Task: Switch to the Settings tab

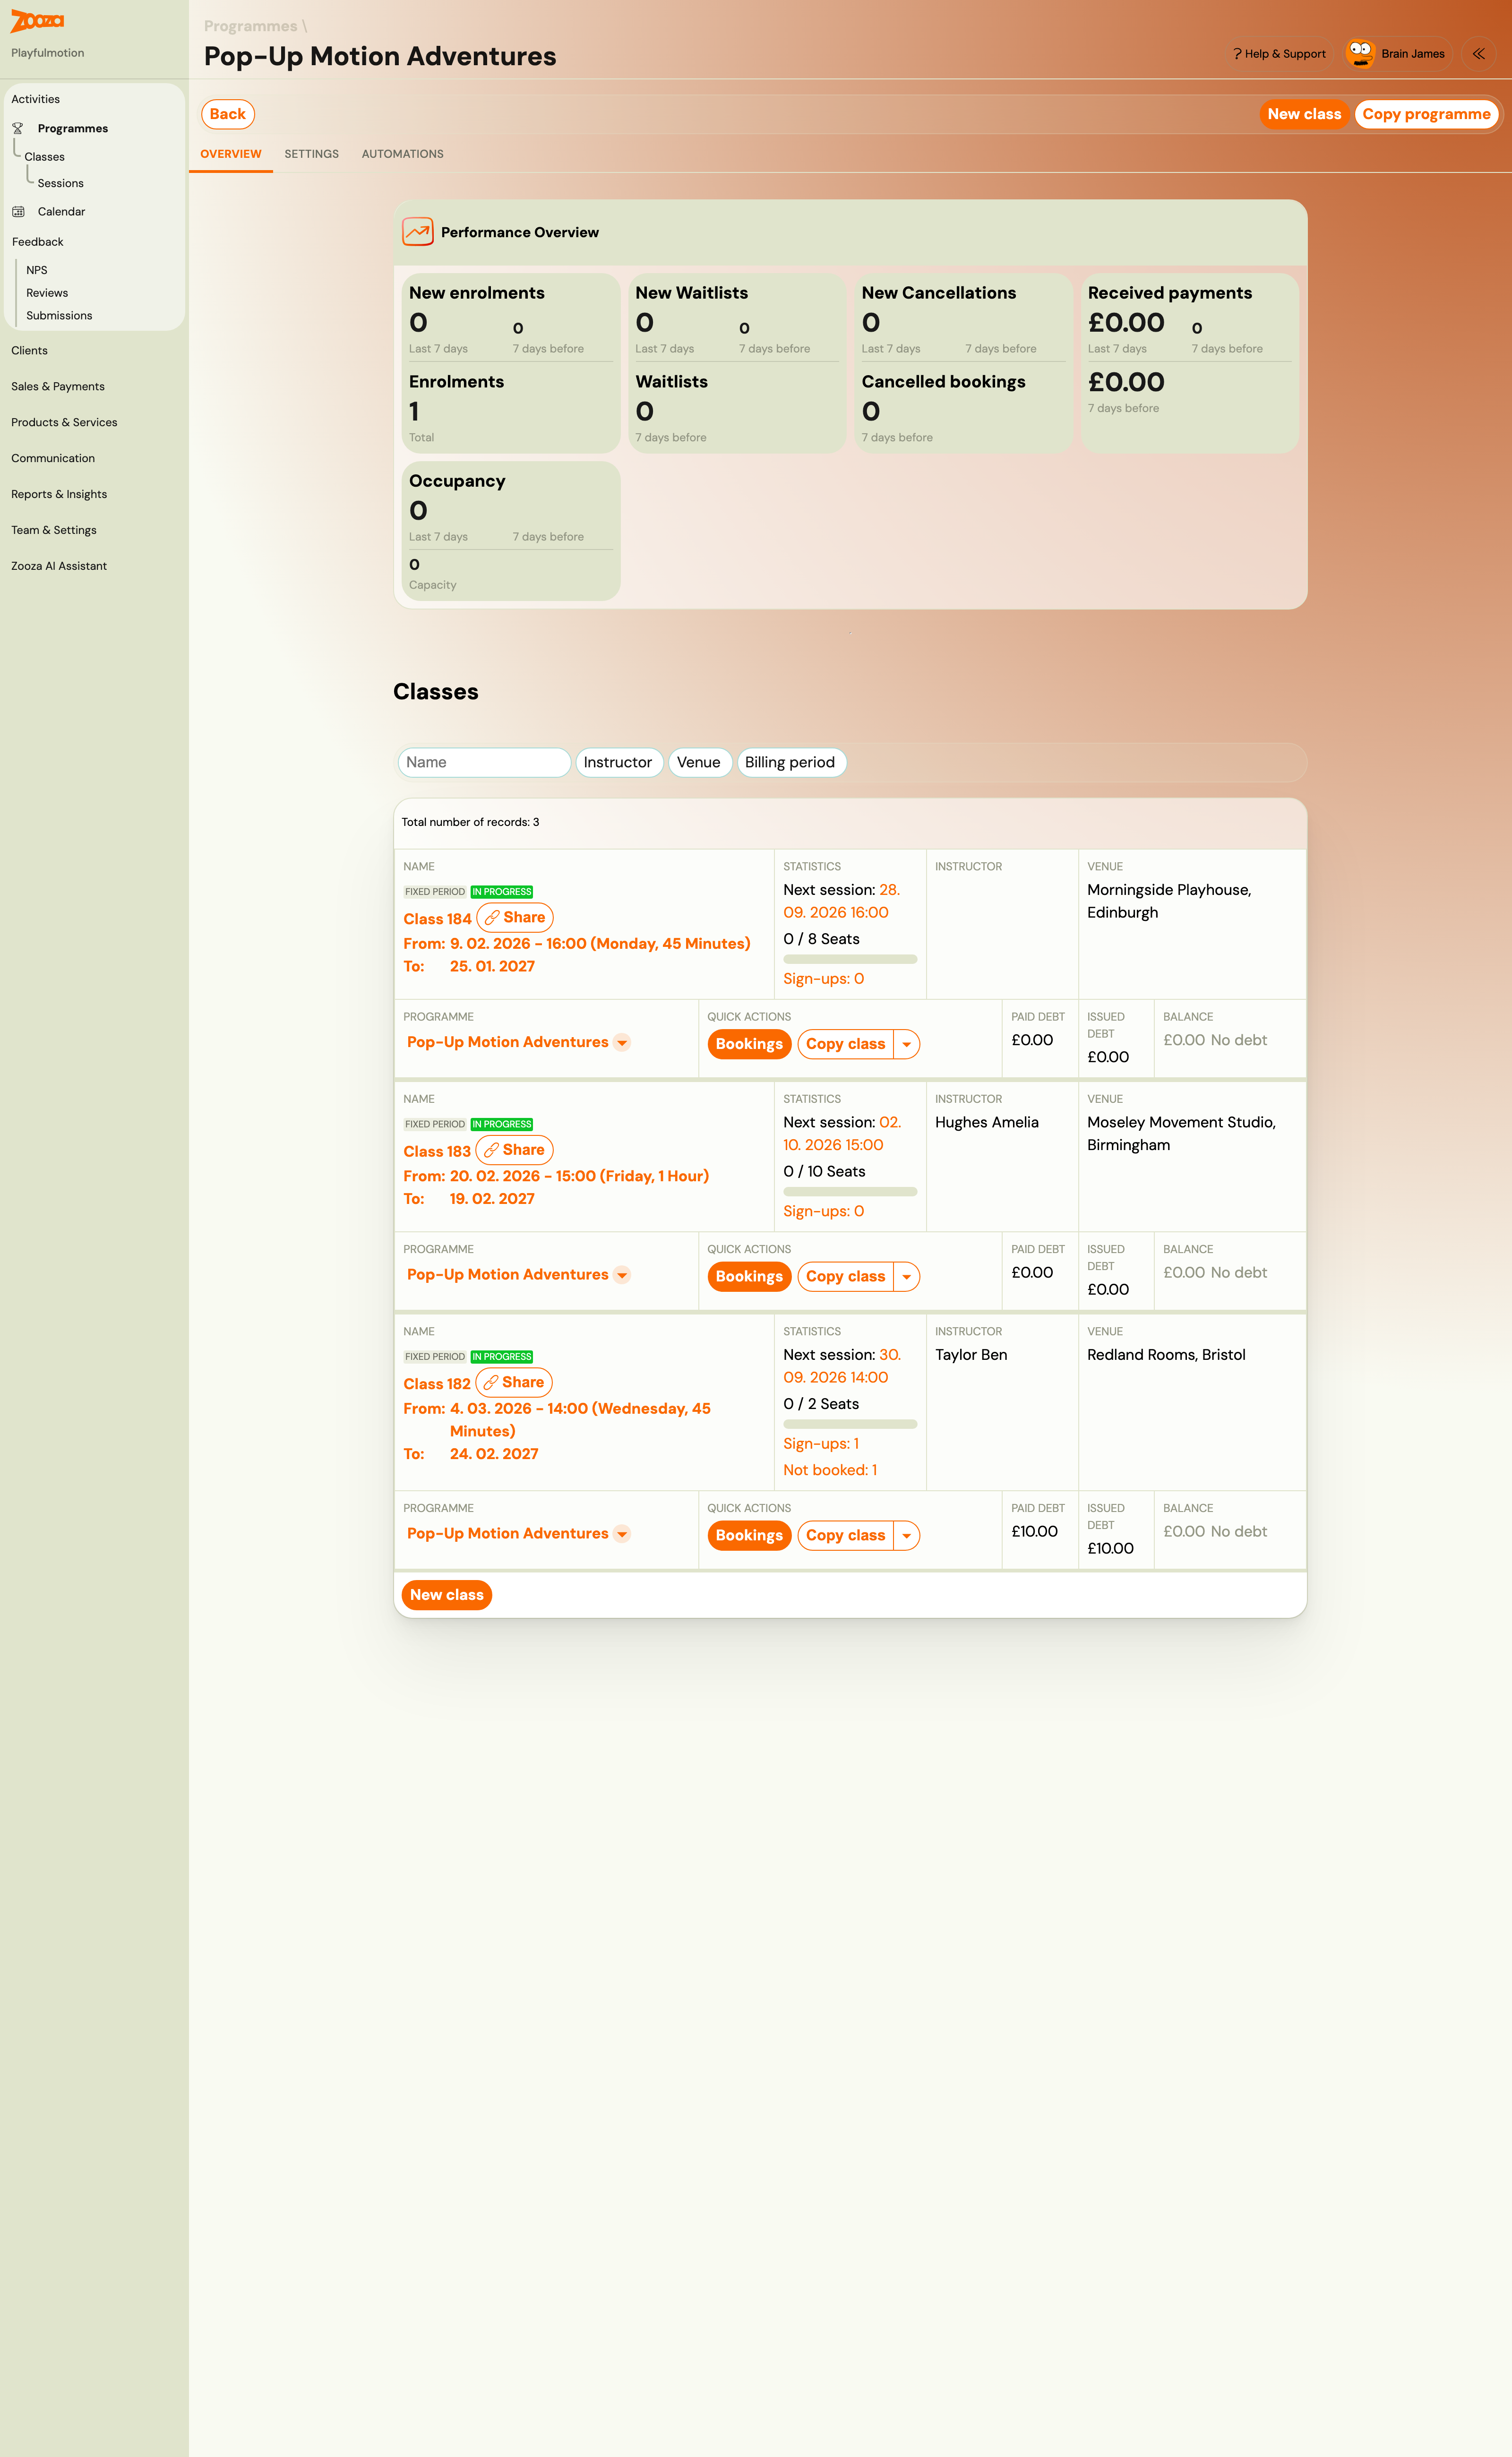Action: pyautogui.click(x=312, y=154)
